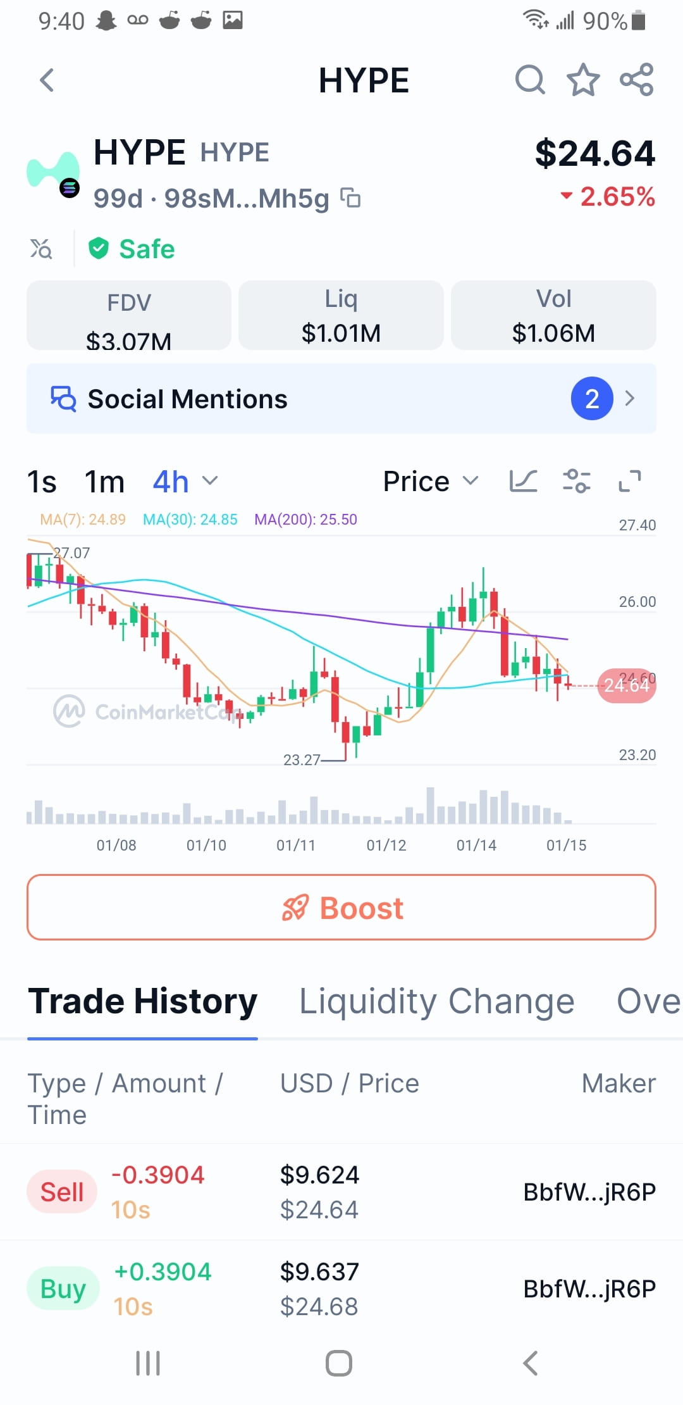Open the 4h timeframe dropdown
The height and width of the screenshot is (1405, 683).
point(185,482)
